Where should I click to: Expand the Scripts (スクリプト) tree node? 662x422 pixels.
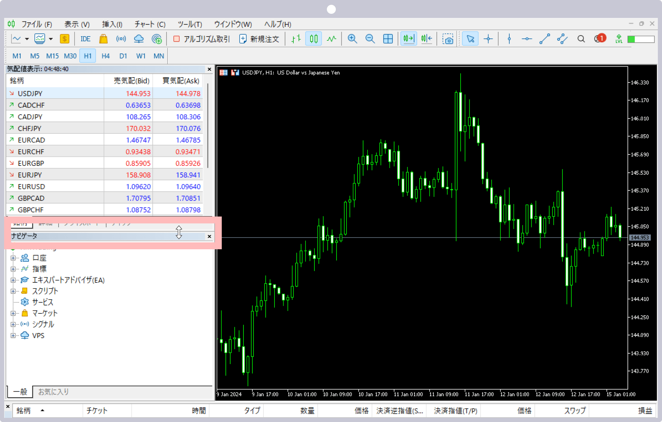tap(13, 291)
